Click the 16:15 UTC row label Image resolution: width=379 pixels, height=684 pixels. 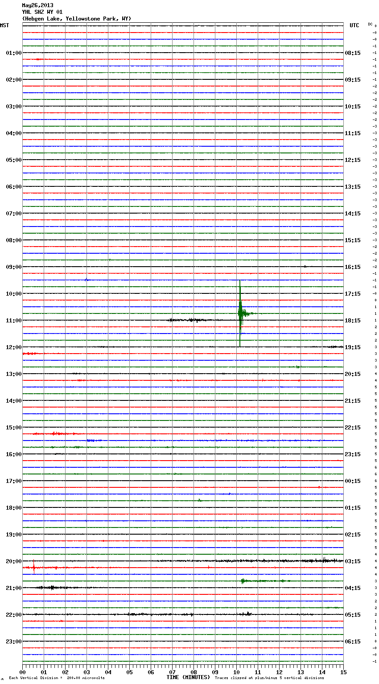[353, 267]
